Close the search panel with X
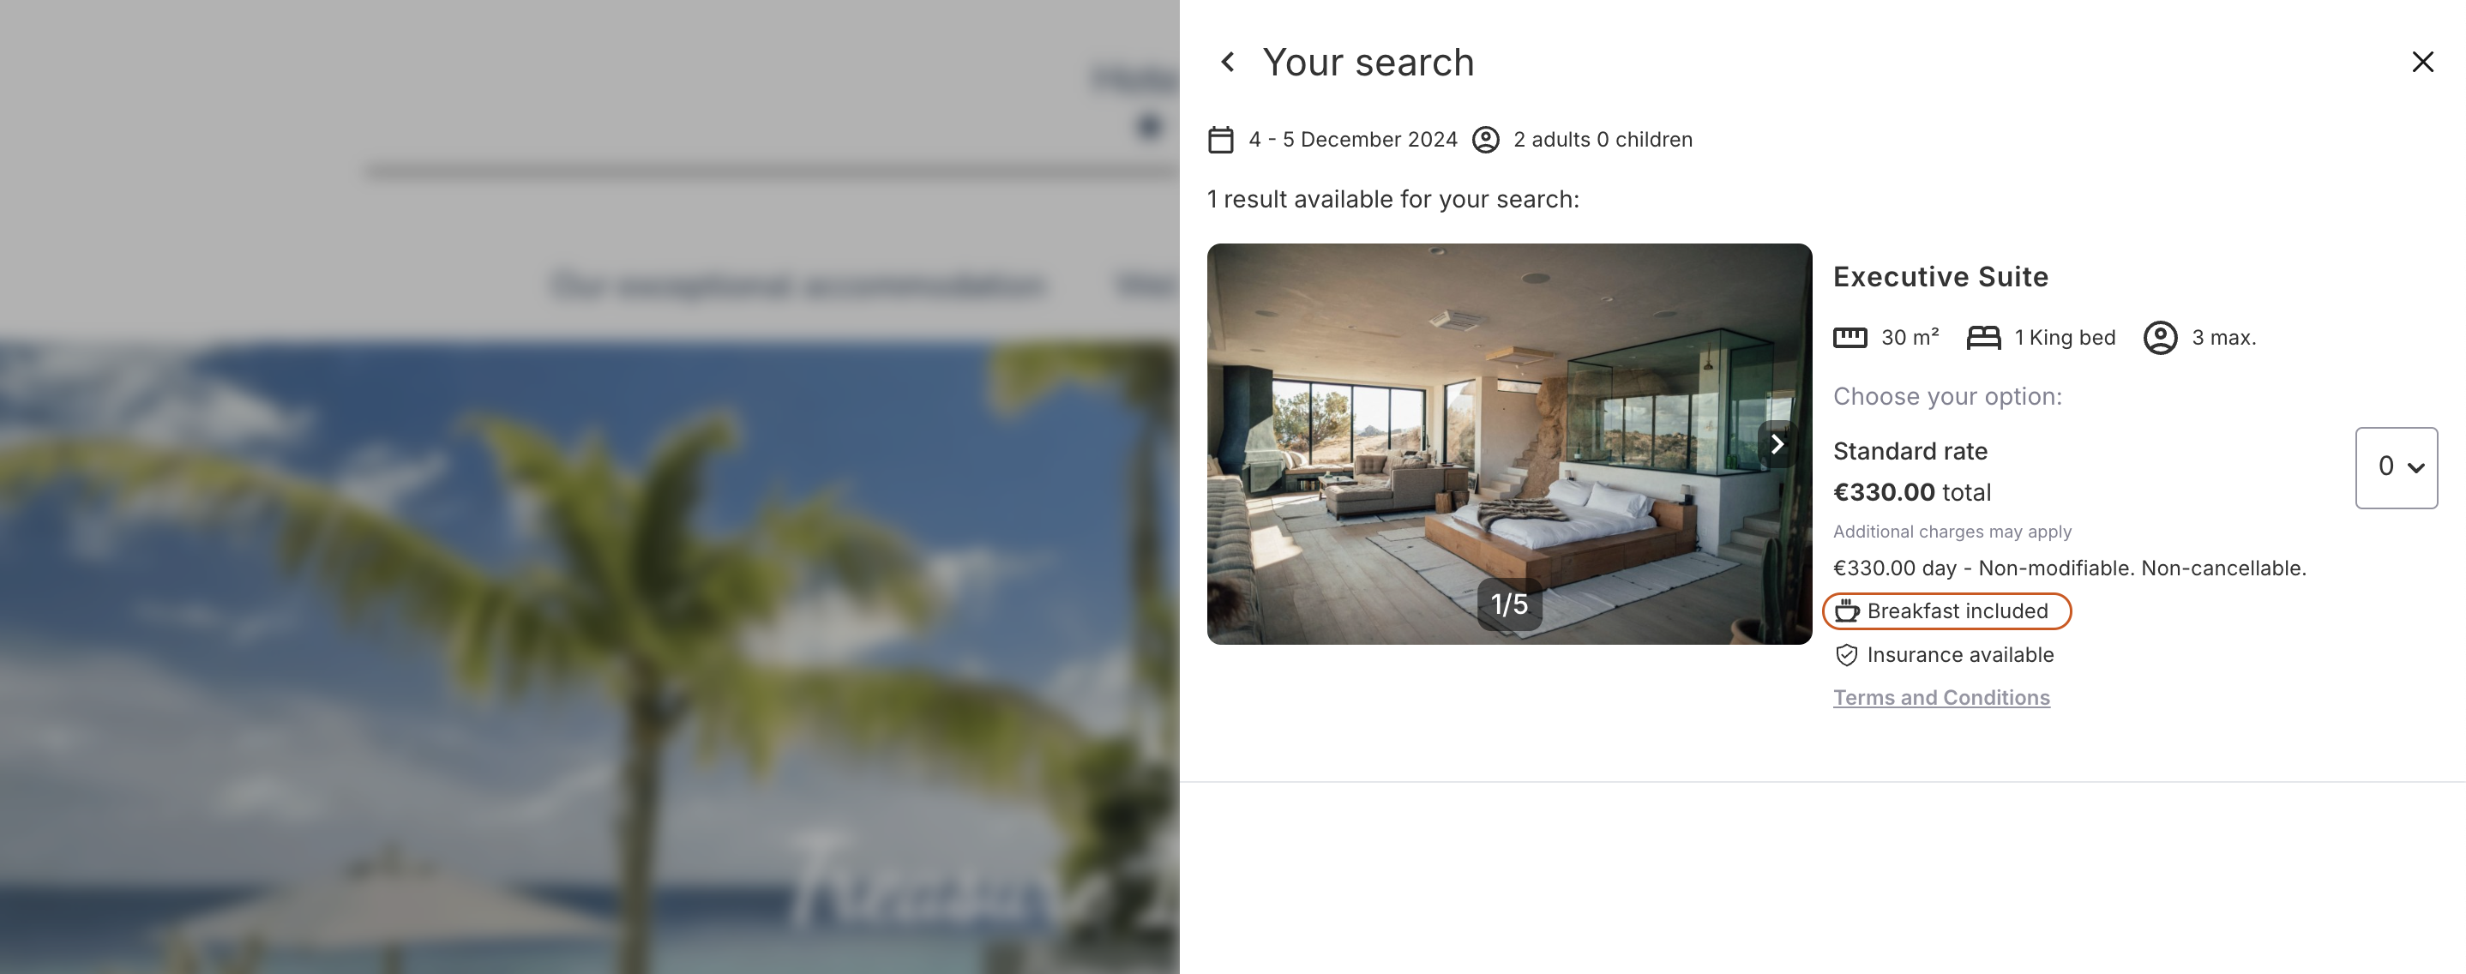Viewport: 2466px width, 974px height. pyautogui.click(x=2422, y=63)
